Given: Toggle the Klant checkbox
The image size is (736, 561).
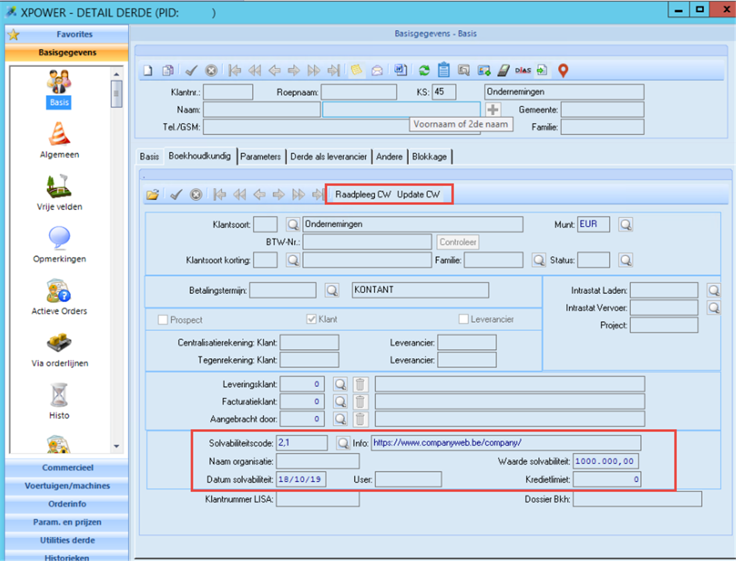Looking at the screenshot, I should [x=311, y=320].
